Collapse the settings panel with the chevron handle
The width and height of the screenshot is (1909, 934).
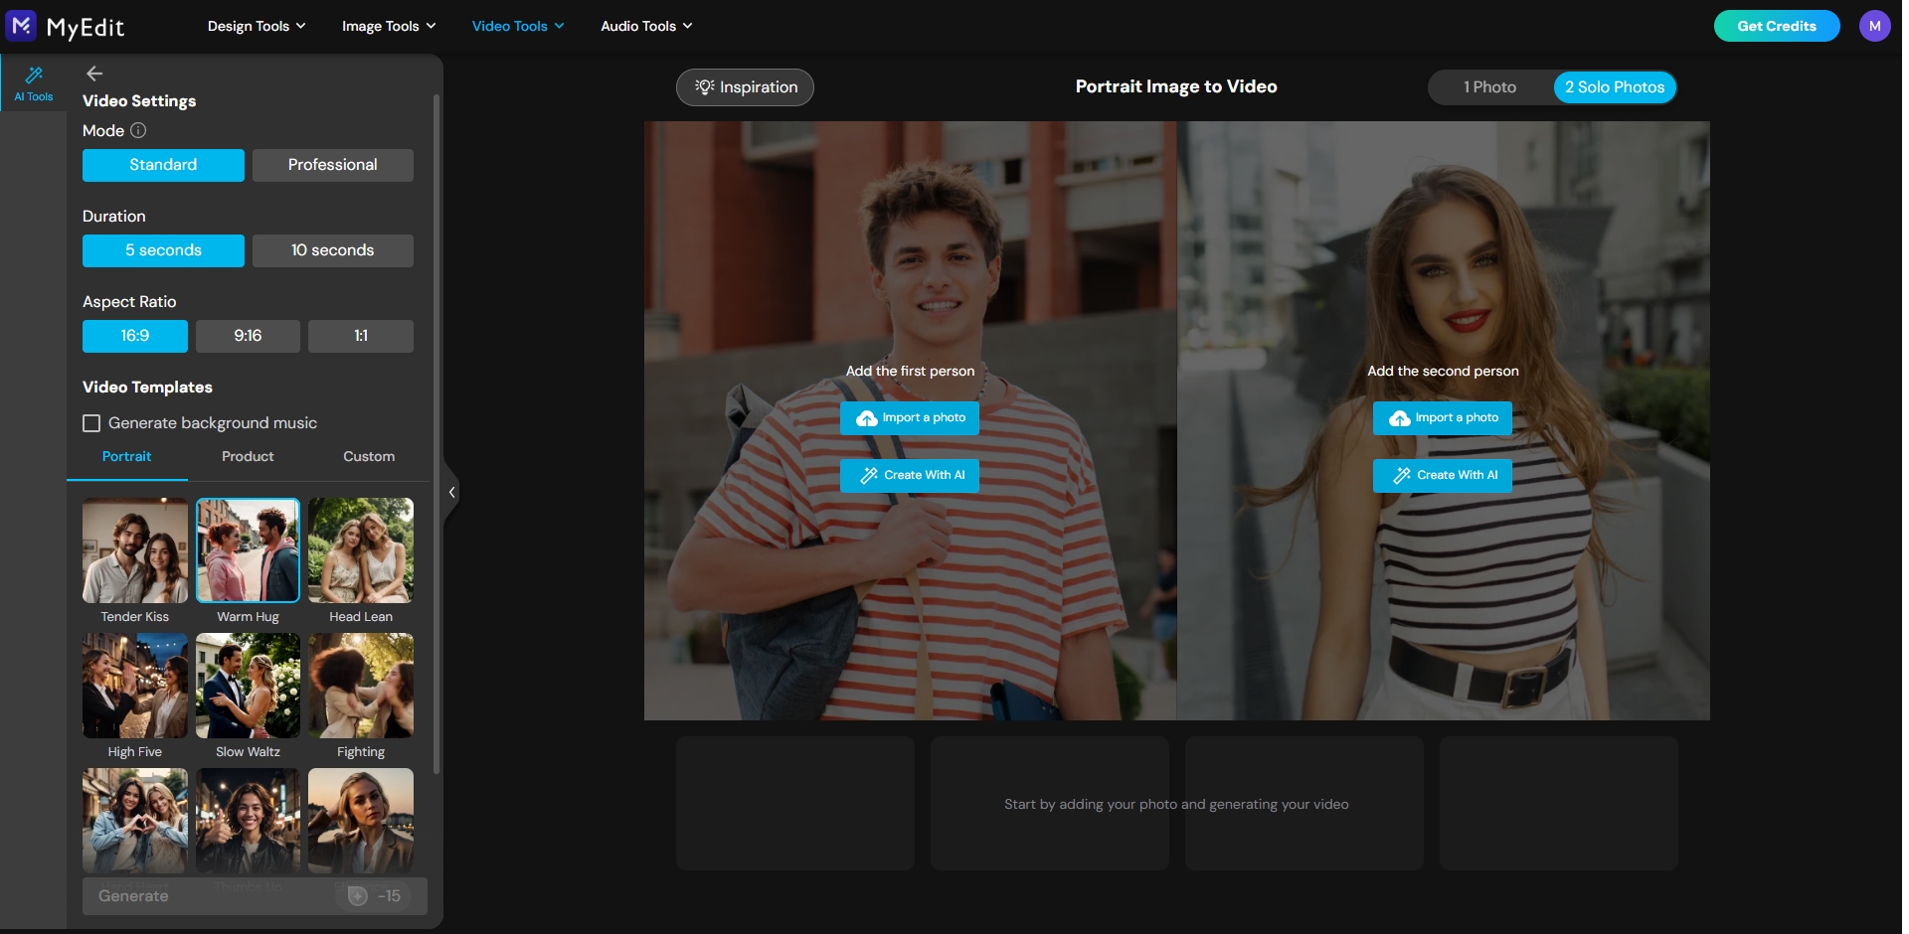(x=452, y=492)
